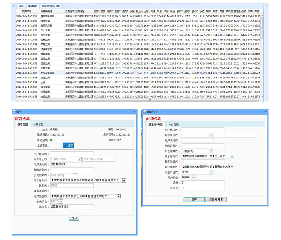This screenshot has width=281, height=240.
Task: Open 基本项(必填) tab in 新增用户 dialog
Action: pyautogui.click(x=156, y=124)
